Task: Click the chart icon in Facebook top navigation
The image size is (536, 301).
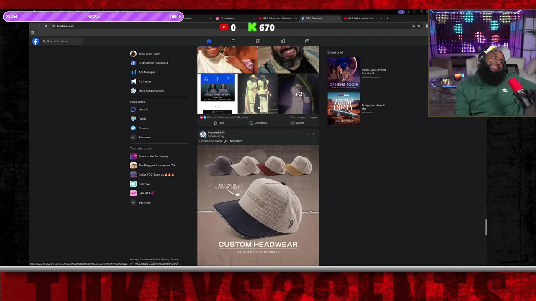Action: point(258,41)
